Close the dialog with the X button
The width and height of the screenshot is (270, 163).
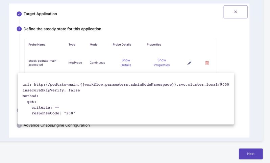coord(236,12)
